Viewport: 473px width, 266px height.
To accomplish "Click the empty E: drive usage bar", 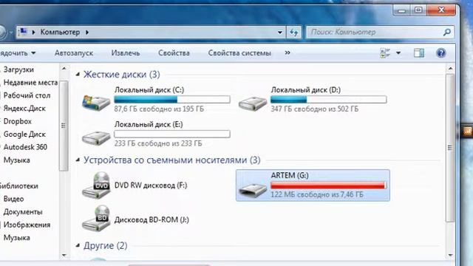I will [x=172, y=134].
